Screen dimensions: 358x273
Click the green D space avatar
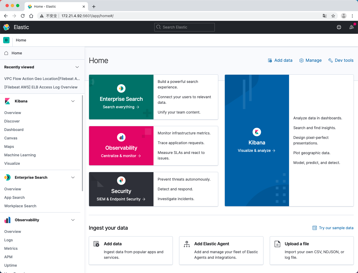tap(6, 40)
